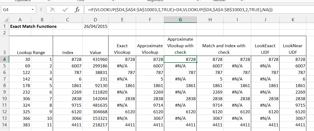Click the Enter checkmark icon in formula bar
Image resolution: width=314 pixels, height=131 pixels.
[x=65, y=10]
